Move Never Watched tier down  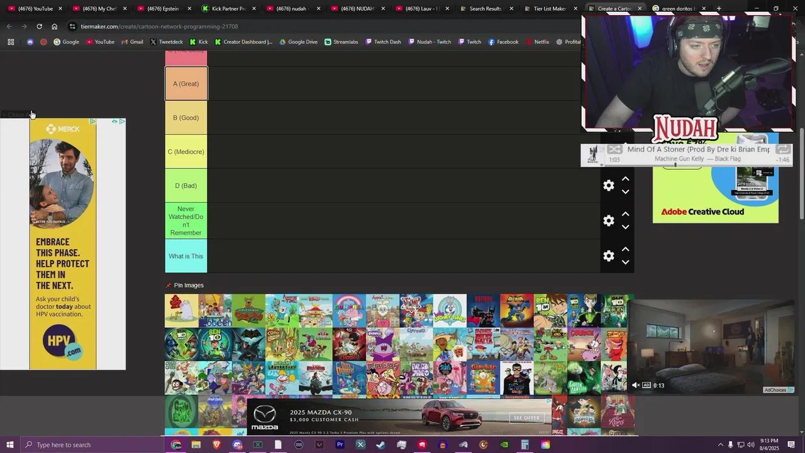(x=625, y=227)
